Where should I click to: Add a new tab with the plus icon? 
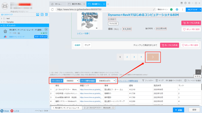click(108, 4)
